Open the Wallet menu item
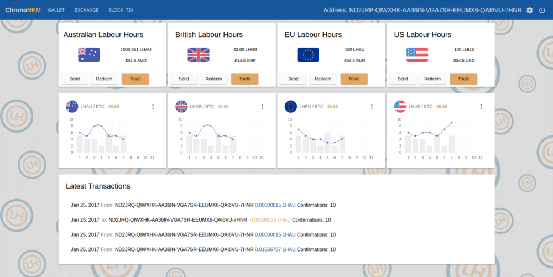This screenshot has width=553, height=277. pos(57,10)
